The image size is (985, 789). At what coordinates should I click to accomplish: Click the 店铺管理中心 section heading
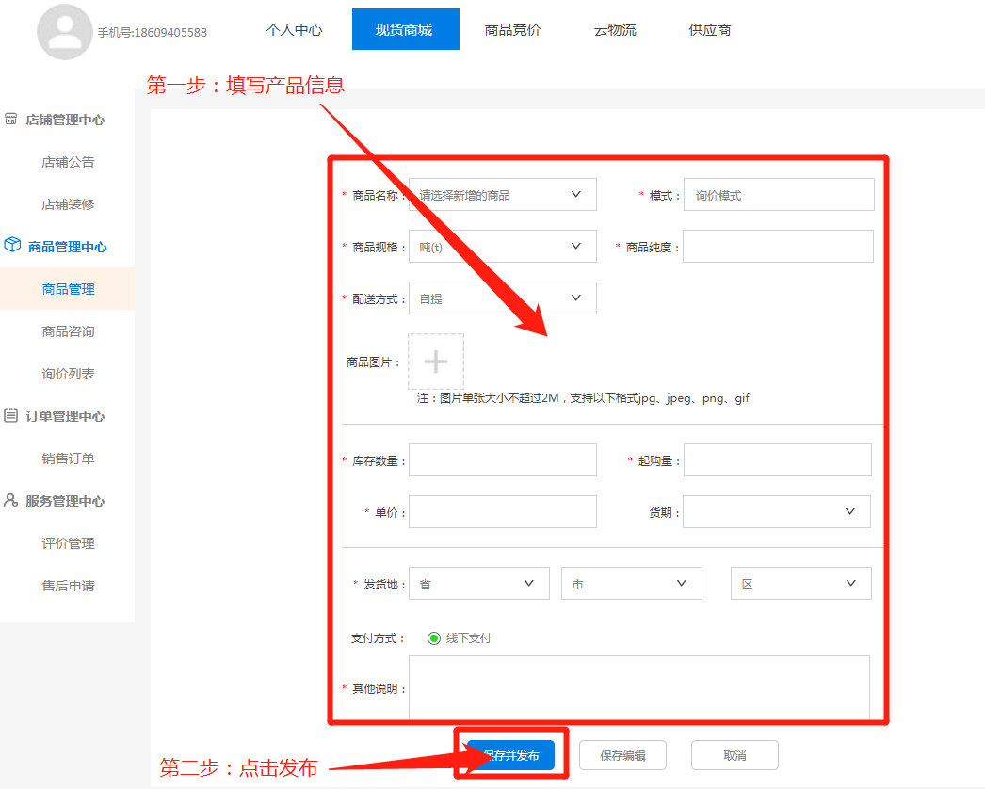click(x=65, y=120)
